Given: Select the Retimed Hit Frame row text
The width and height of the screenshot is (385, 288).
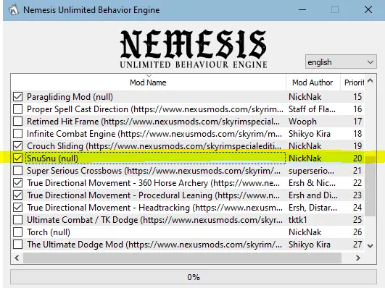Looking at the screenshot, I should 153,122.
